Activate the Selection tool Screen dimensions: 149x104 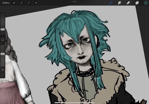pos(29,3)
